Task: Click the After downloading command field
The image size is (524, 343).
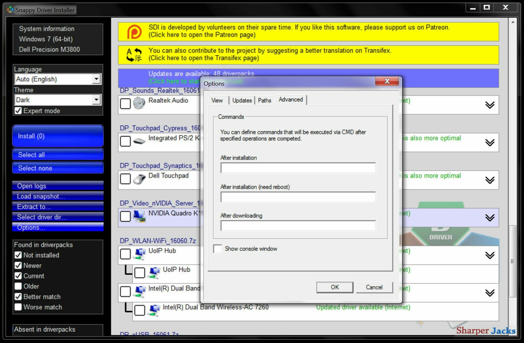Action: click(x=298, y=226)
